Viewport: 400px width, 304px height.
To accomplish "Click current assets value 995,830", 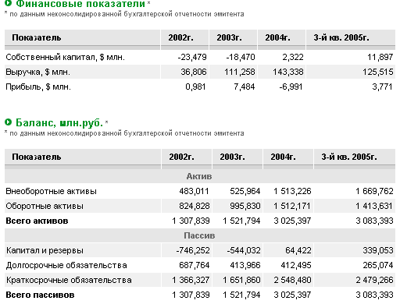I will coord(245,207).
